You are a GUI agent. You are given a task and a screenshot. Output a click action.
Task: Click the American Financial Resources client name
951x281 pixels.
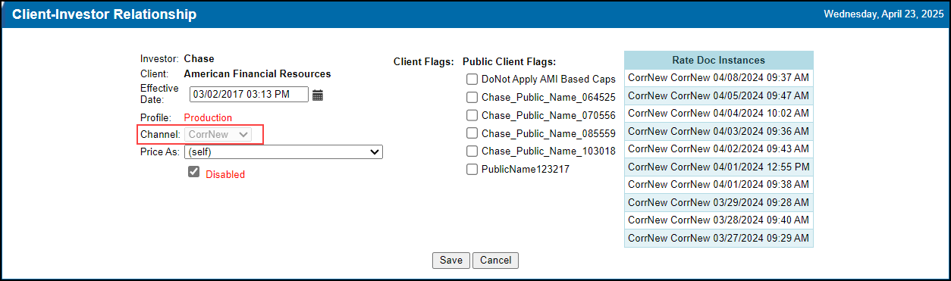pyautogui.click(x=257, y=74)
